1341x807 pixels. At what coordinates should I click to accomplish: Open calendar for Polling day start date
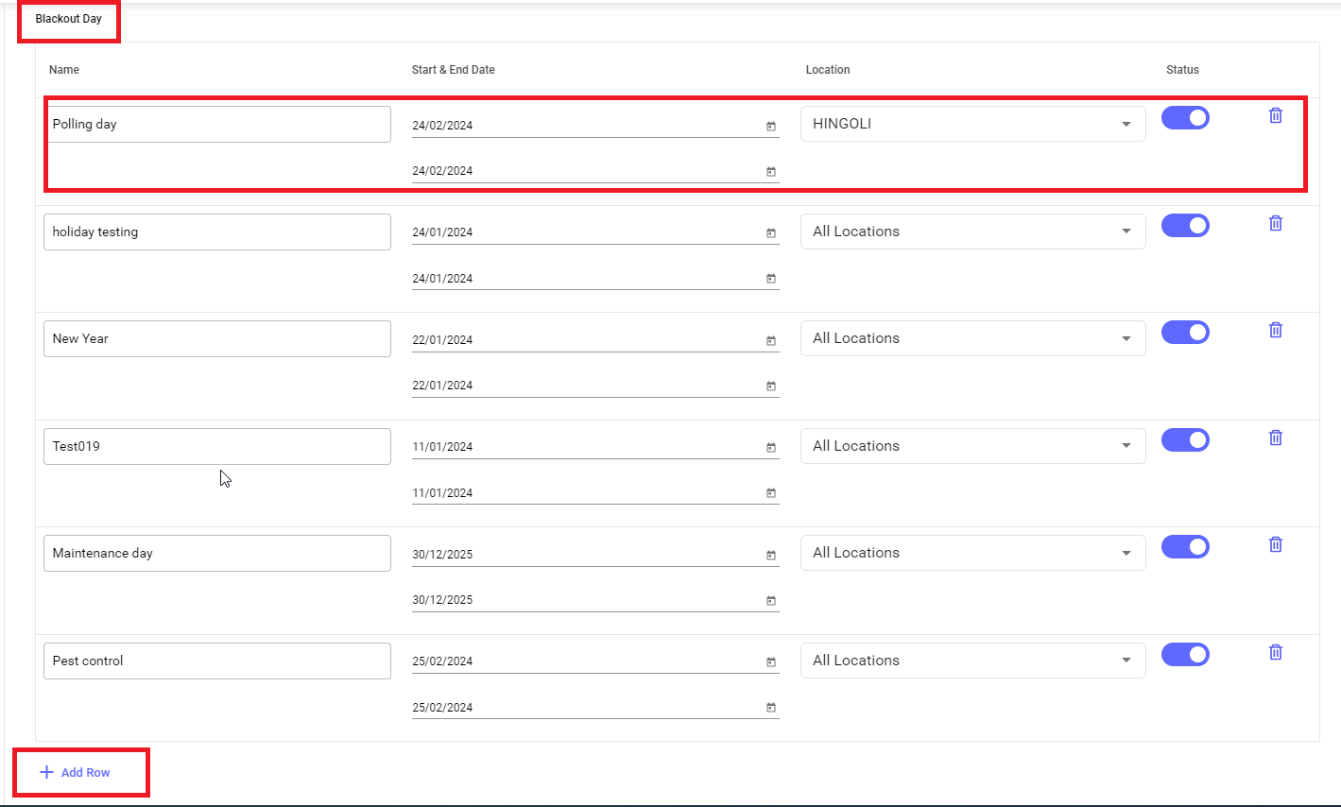click(x=771, y=126)
